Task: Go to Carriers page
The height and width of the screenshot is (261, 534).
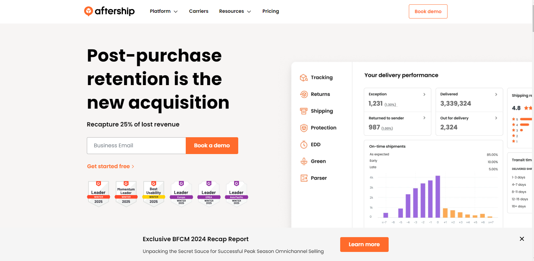Action: (199, 11)
